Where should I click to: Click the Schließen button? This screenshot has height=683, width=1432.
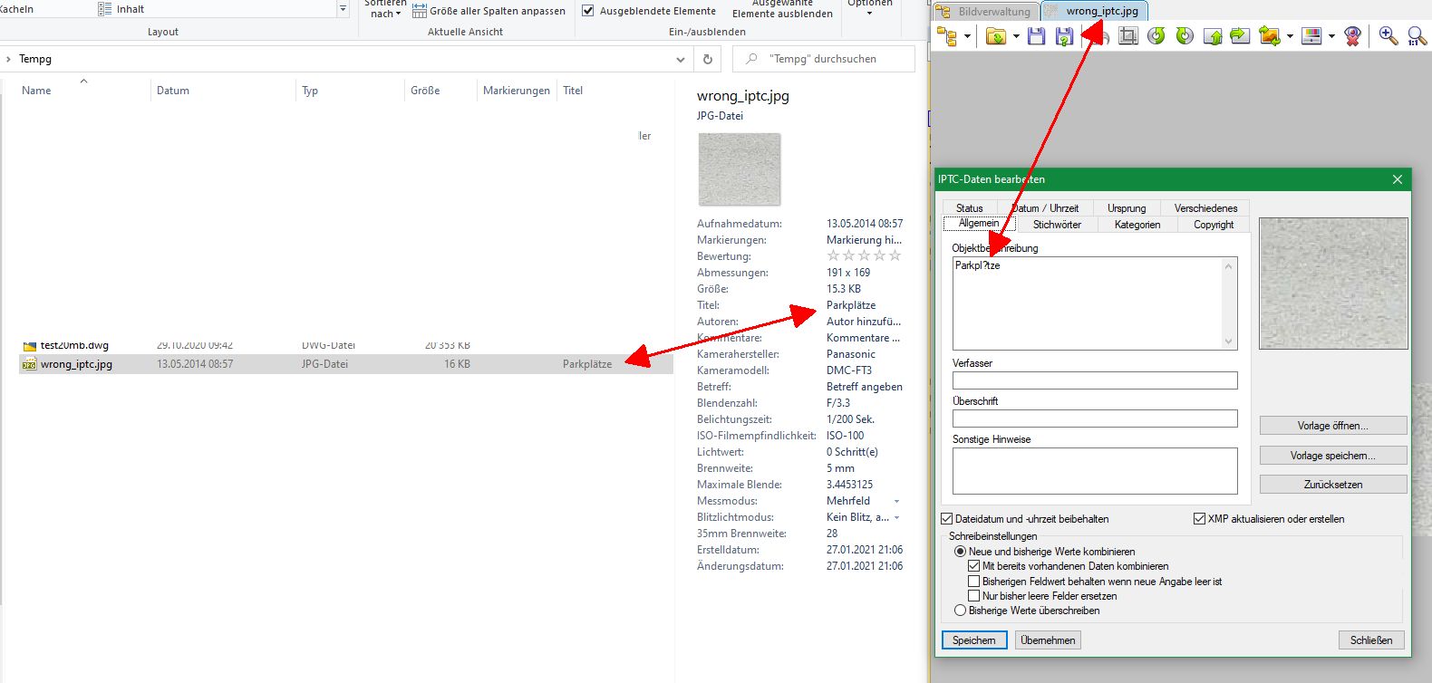1371,640
